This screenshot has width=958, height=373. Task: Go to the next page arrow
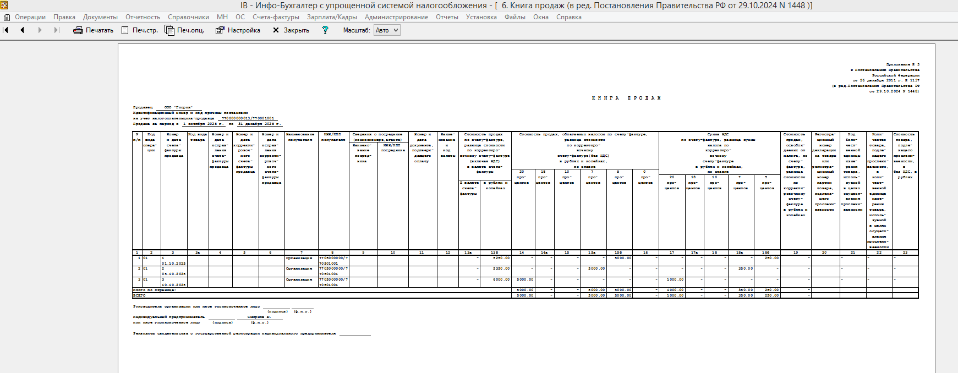40,30
